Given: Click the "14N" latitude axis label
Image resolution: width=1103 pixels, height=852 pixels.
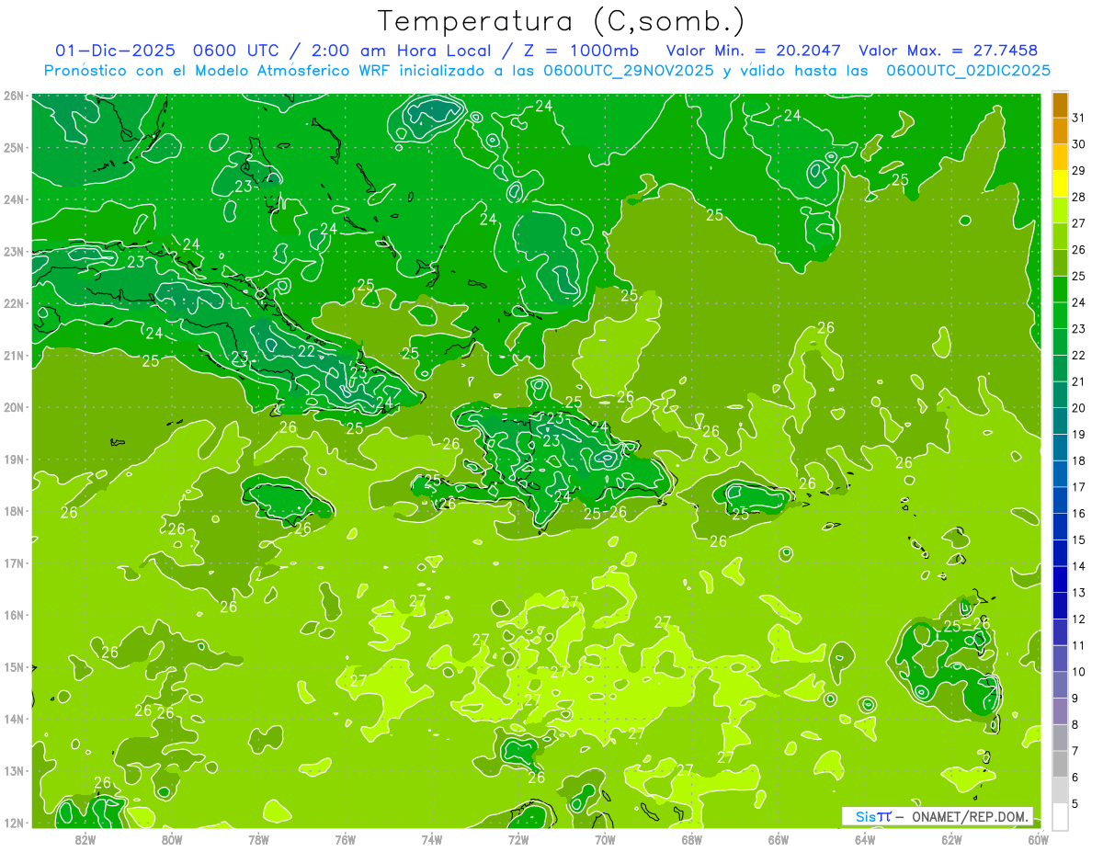Looking at the screenshot, I should pyautogui.click(x=14, y=719).
